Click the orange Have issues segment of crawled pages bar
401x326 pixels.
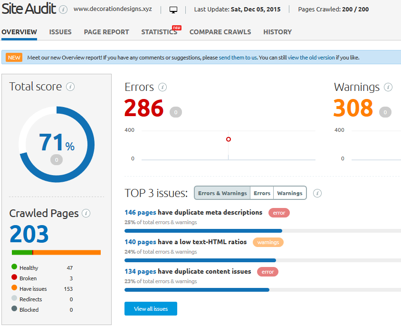67,253
